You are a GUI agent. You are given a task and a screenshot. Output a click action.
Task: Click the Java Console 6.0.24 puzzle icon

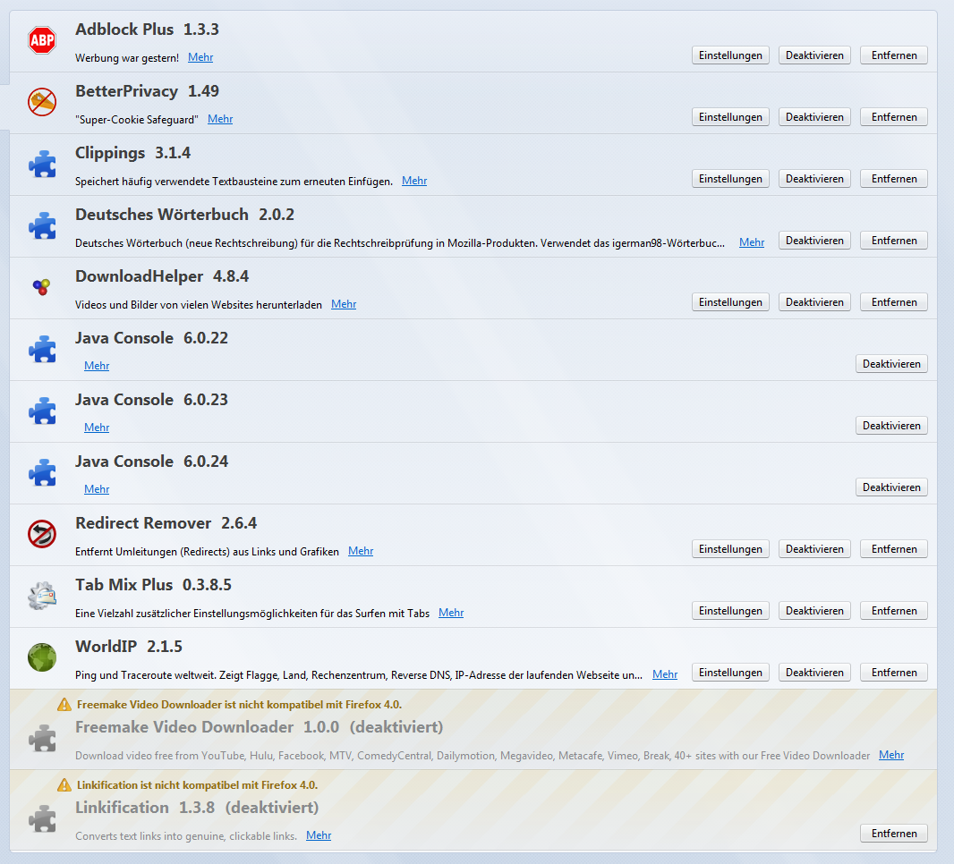pos(43,472)
